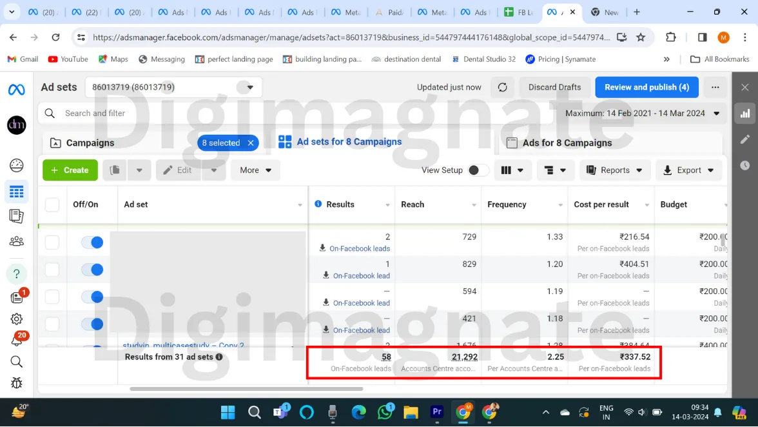Open the date range Maximum dropdown

click(x=643, y=113)
